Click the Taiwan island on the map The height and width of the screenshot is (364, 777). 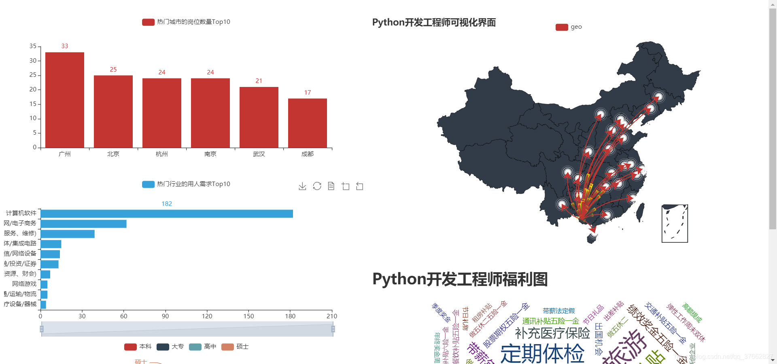[x=640, y=212]
